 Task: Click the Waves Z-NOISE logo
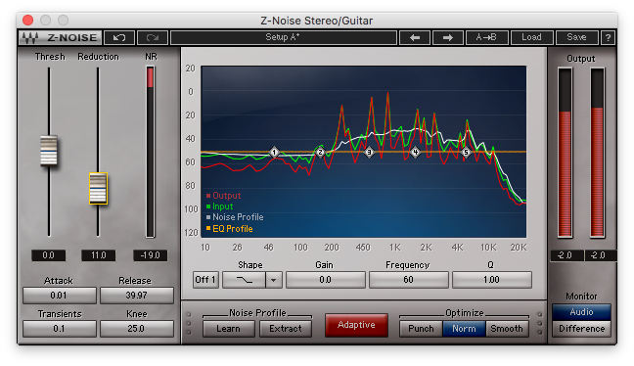(x=60, y=37)
